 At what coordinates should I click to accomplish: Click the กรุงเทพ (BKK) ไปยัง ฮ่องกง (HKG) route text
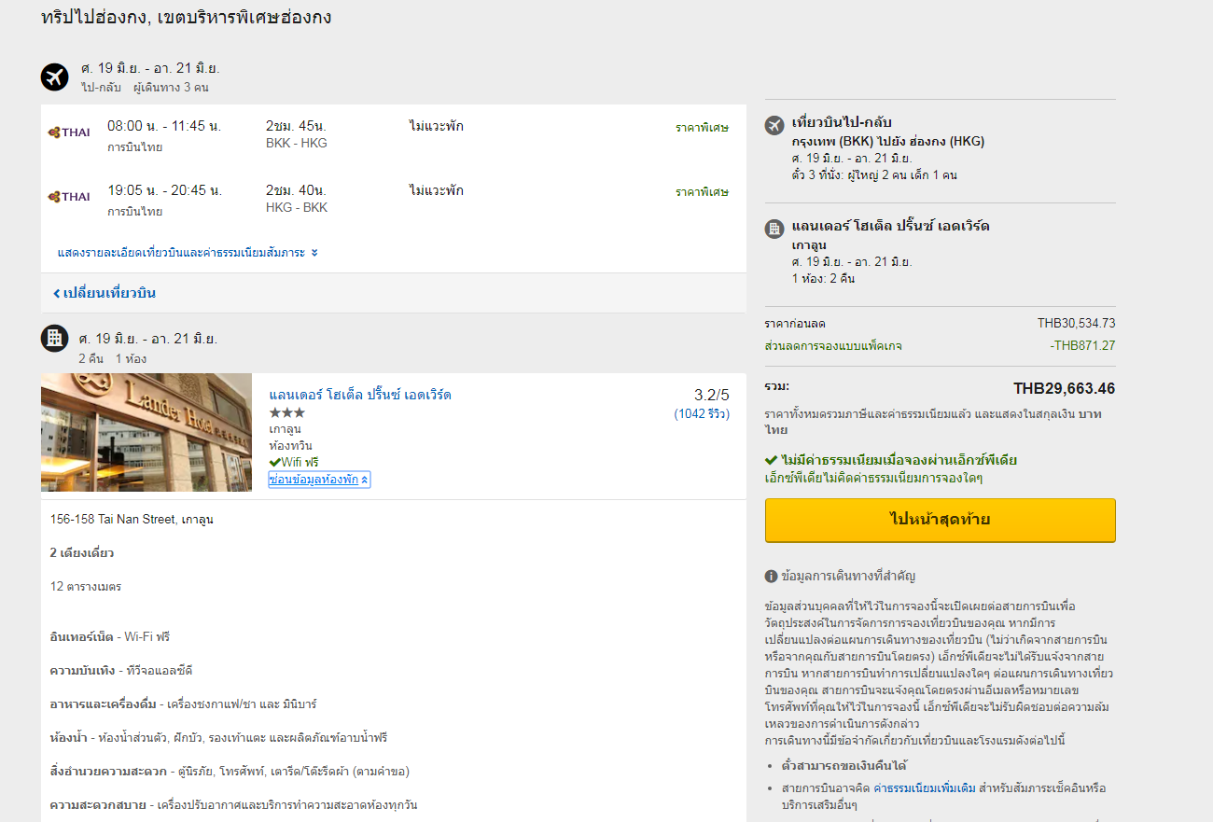click(887, 142)
